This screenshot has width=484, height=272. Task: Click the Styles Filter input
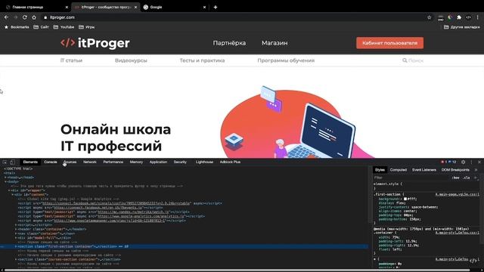411,178
